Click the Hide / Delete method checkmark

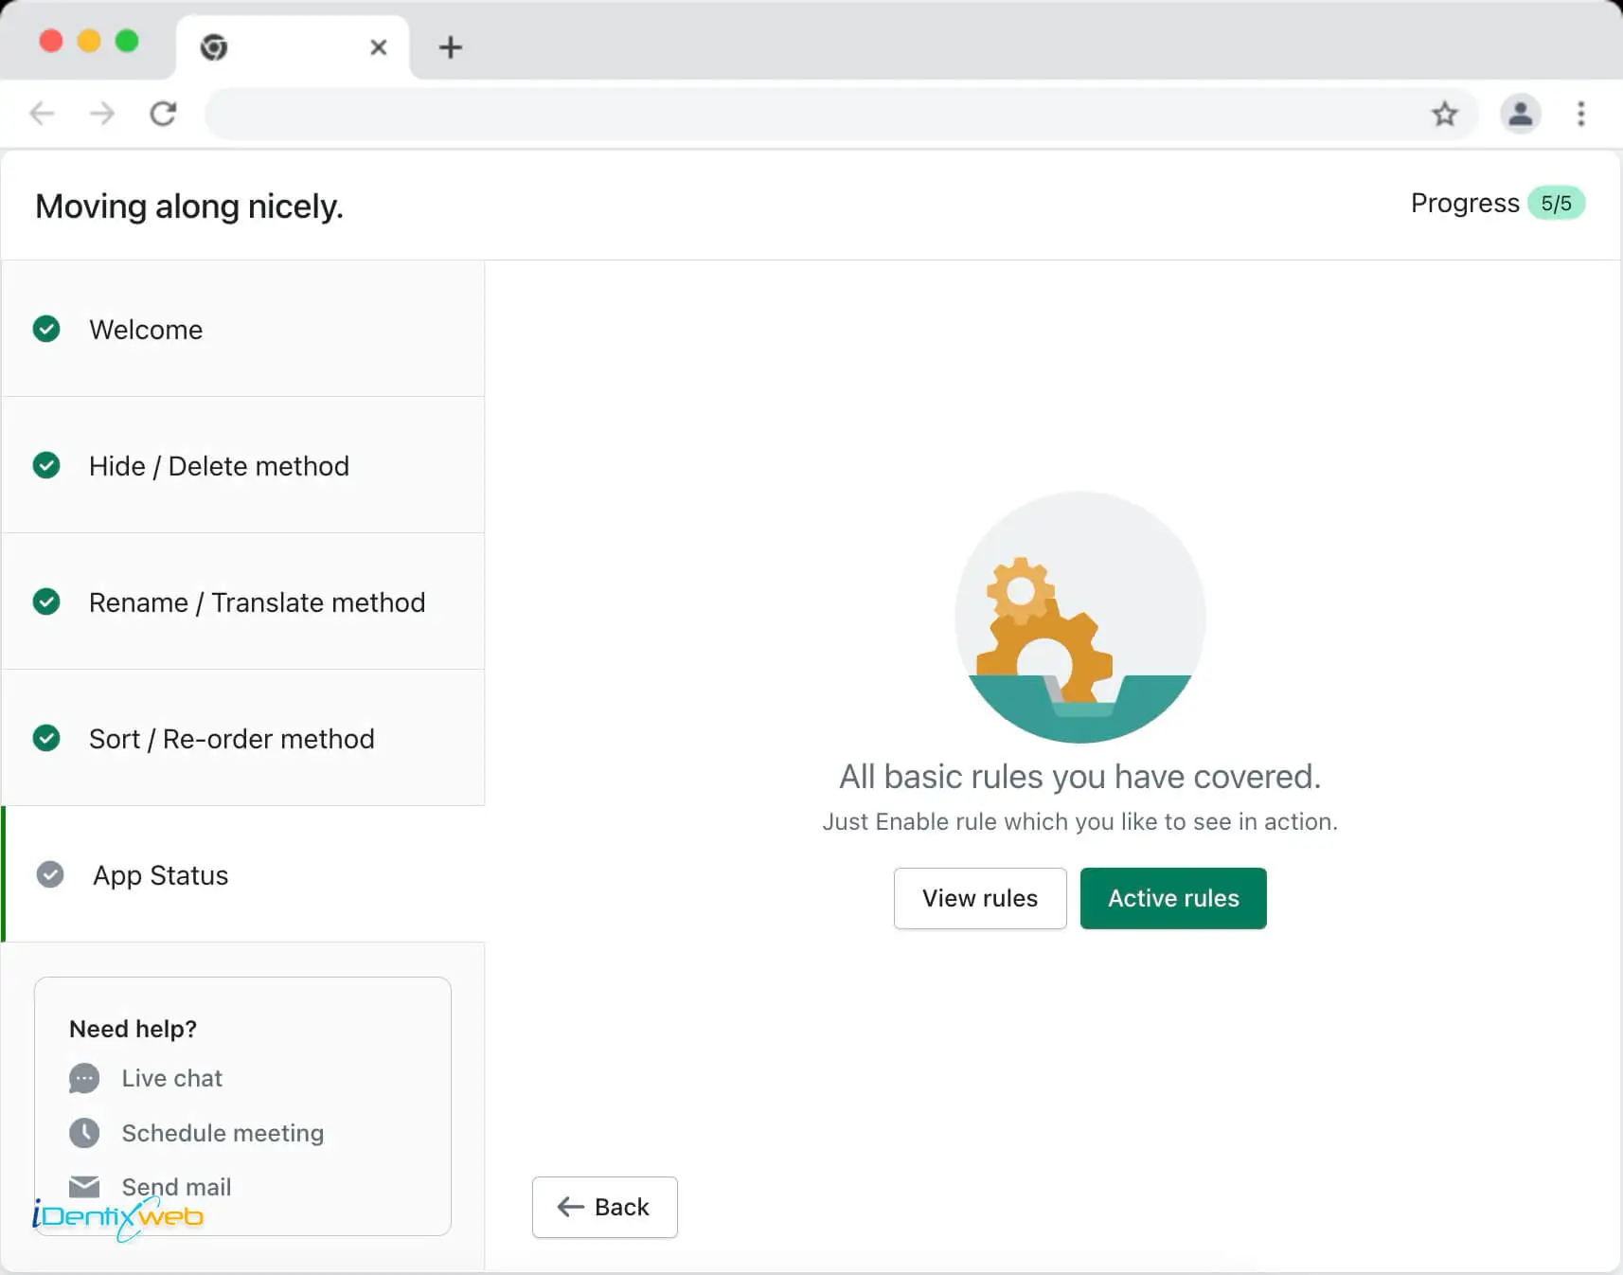point(46,465)
